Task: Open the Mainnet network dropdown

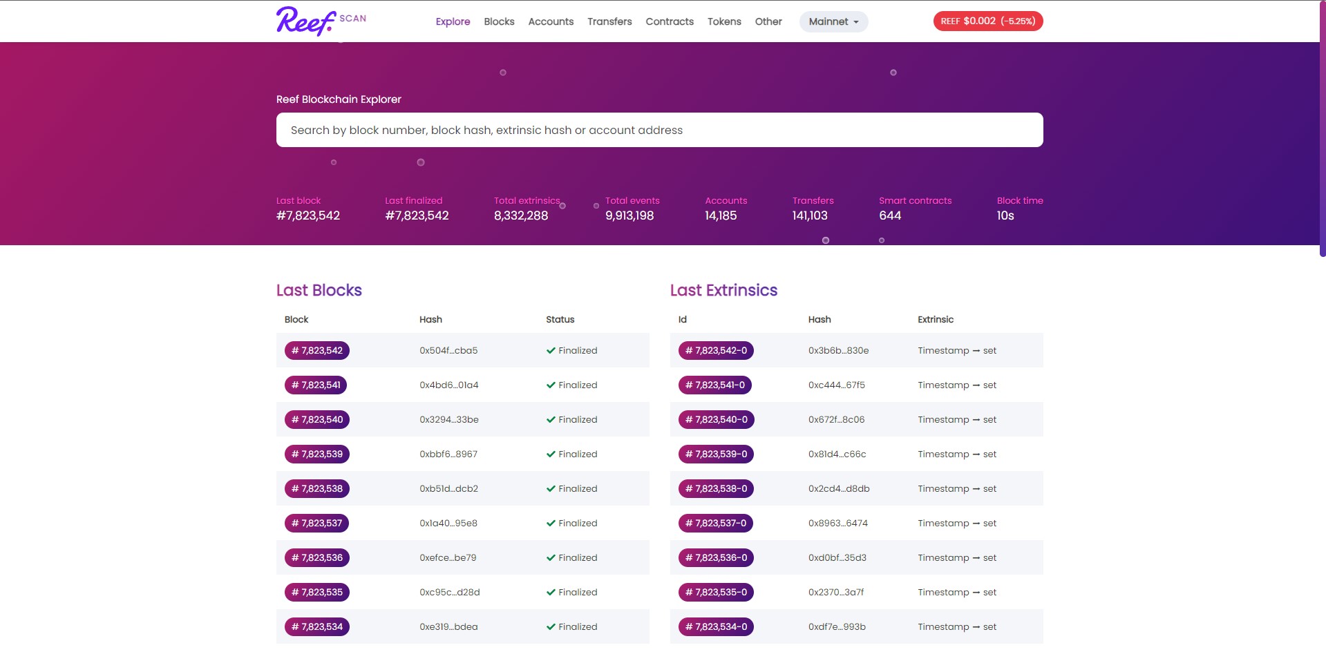Action: [x=833, y=21]
